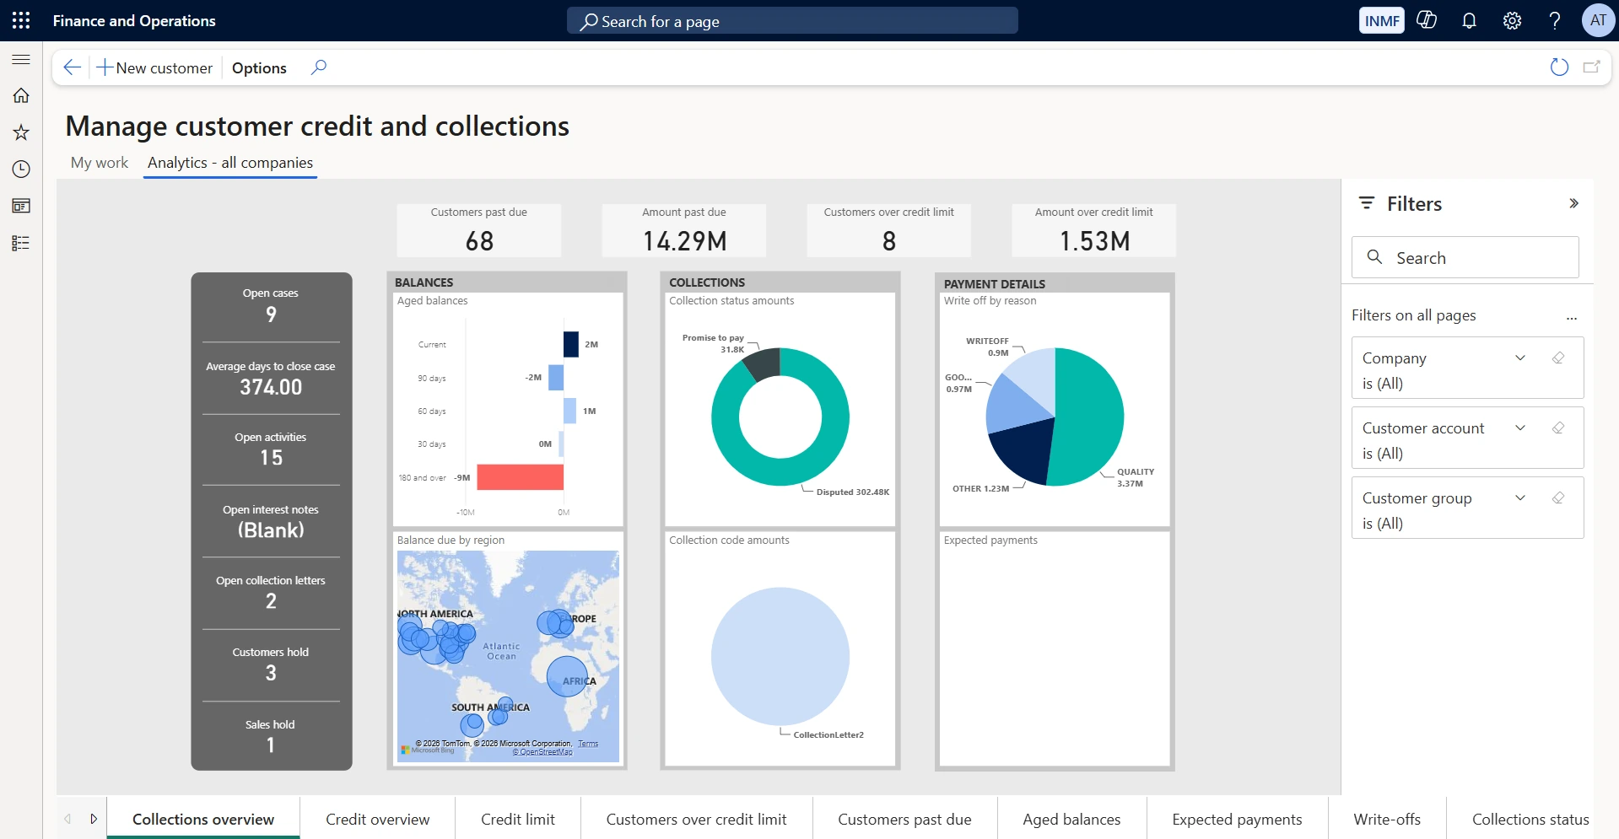Open the Settings gear

point(1512,21)
